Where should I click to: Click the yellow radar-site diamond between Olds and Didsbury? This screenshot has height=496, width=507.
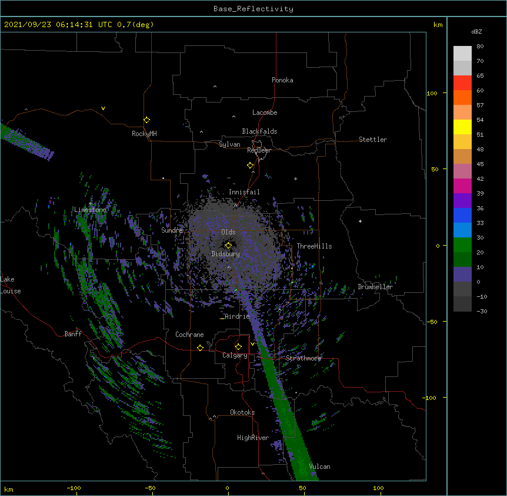(228, 245)
